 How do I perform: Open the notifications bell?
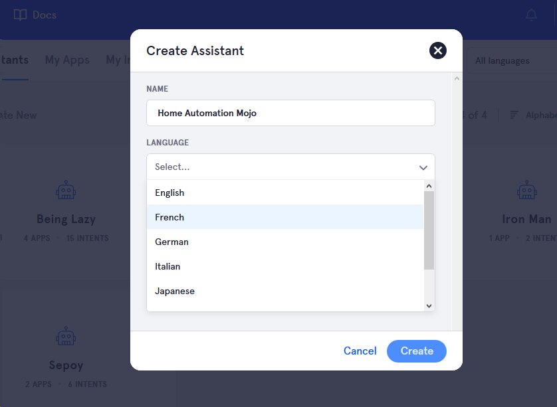coord(531,15)
